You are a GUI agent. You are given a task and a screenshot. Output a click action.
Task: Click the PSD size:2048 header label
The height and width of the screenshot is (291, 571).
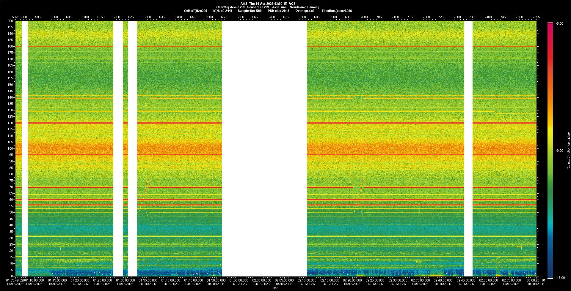coord(278,11)
